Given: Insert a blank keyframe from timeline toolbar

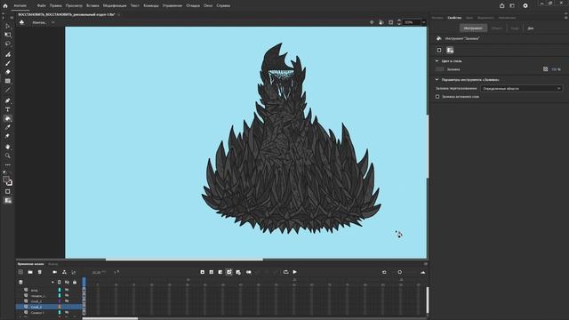Looking at the screenshot, I should (212, 272).
